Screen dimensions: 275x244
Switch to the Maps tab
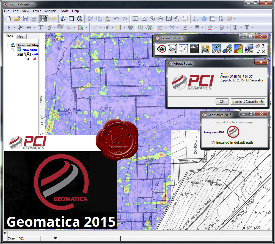(9, 36)
